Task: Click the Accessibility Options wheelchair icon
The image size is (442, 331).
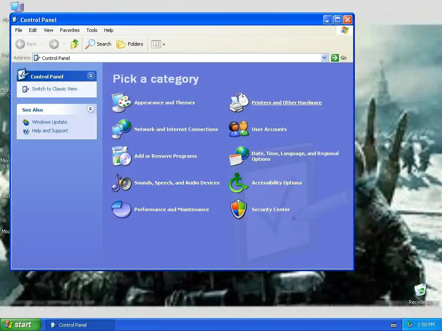Action: point(238,183)
